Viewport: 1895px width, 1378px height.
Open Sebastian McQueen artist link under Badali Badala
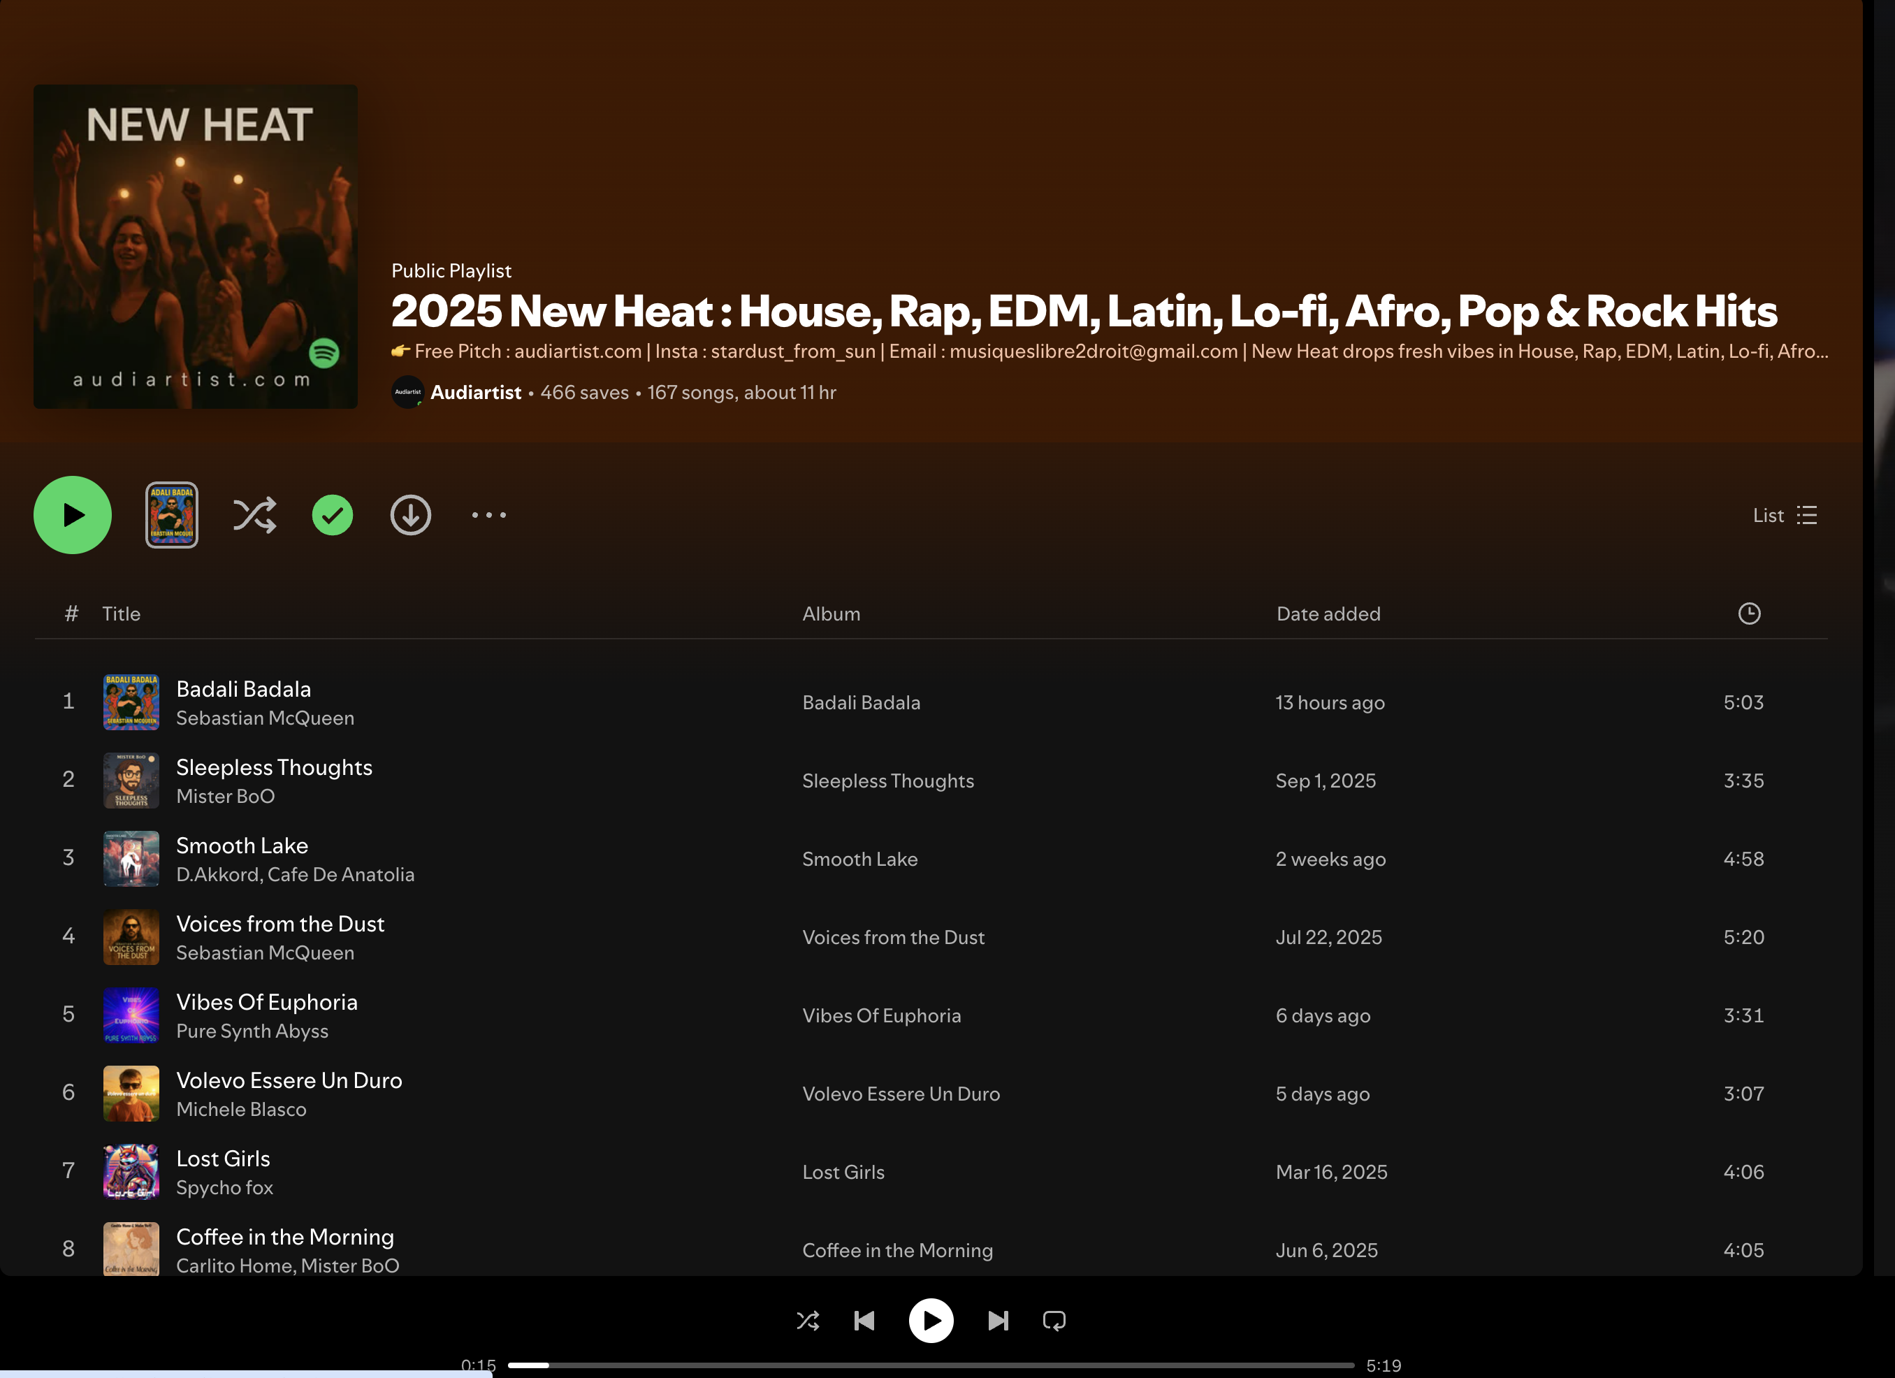point(265,718)
